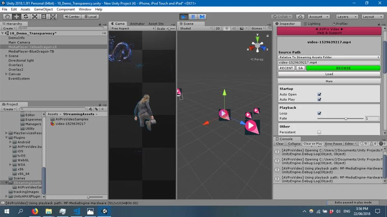
Task: Open the Layout dropdown
Action: click(x=372, y=17)
